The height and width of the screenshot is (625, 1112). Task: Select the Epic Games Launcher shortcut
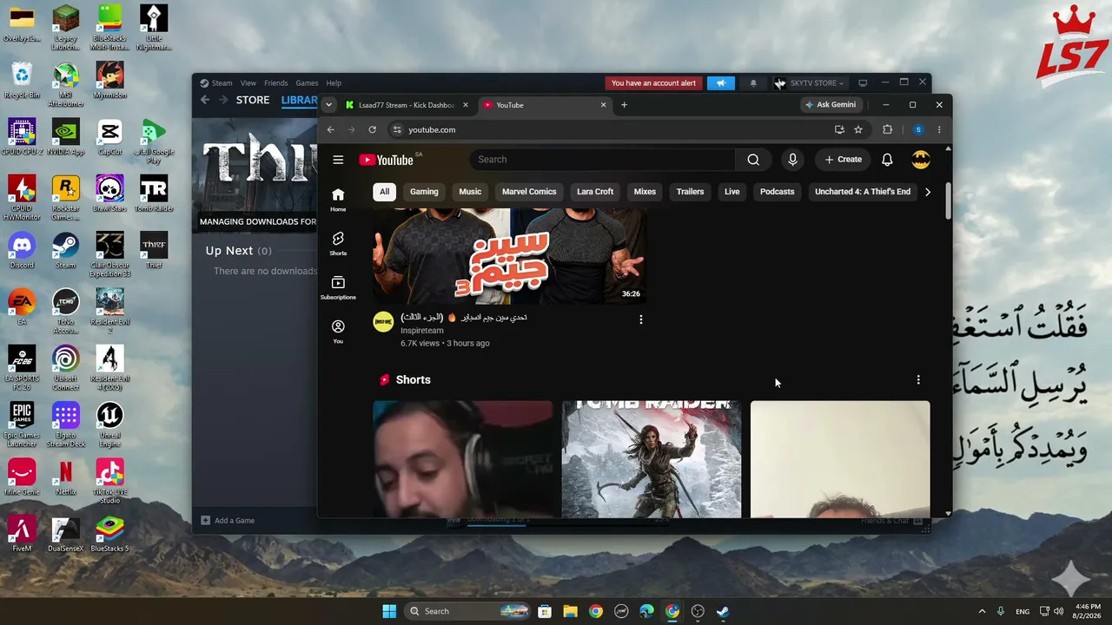(x=22, y=424)
